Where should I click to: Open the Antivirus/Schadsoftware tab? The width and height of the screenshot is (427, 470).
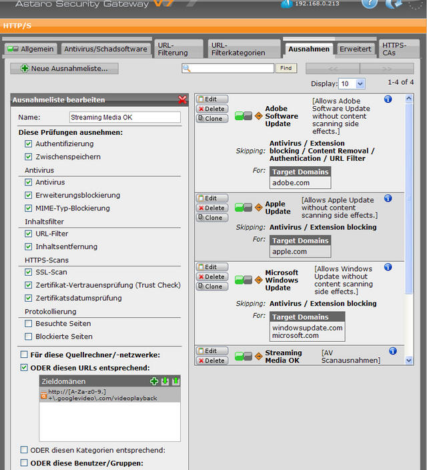point(105,49)
